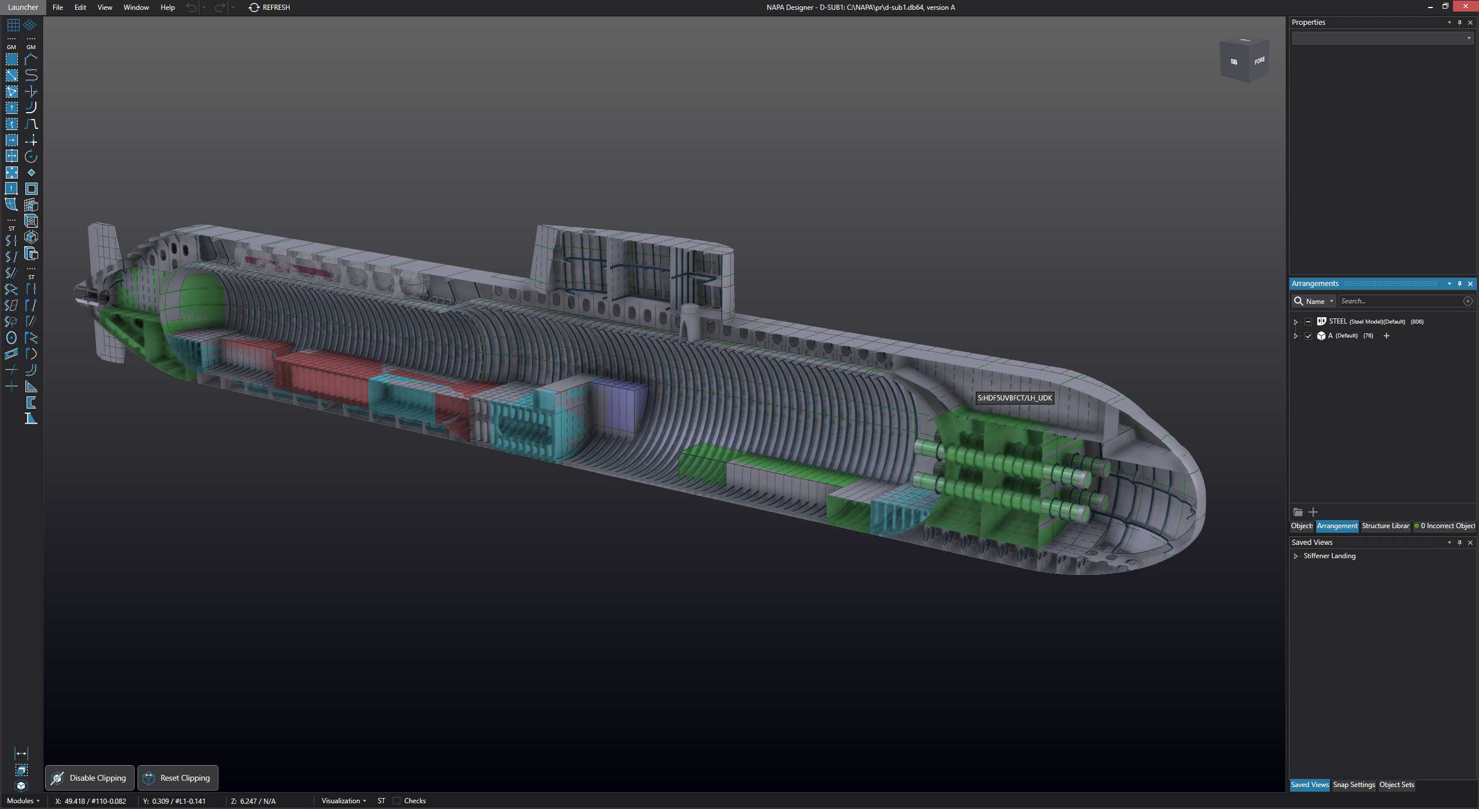Click the folder icon in Arrangements panel

[x=1298, y=512]
